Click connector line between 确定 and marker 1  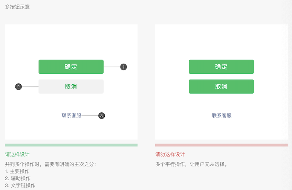(x=112, y=67)
